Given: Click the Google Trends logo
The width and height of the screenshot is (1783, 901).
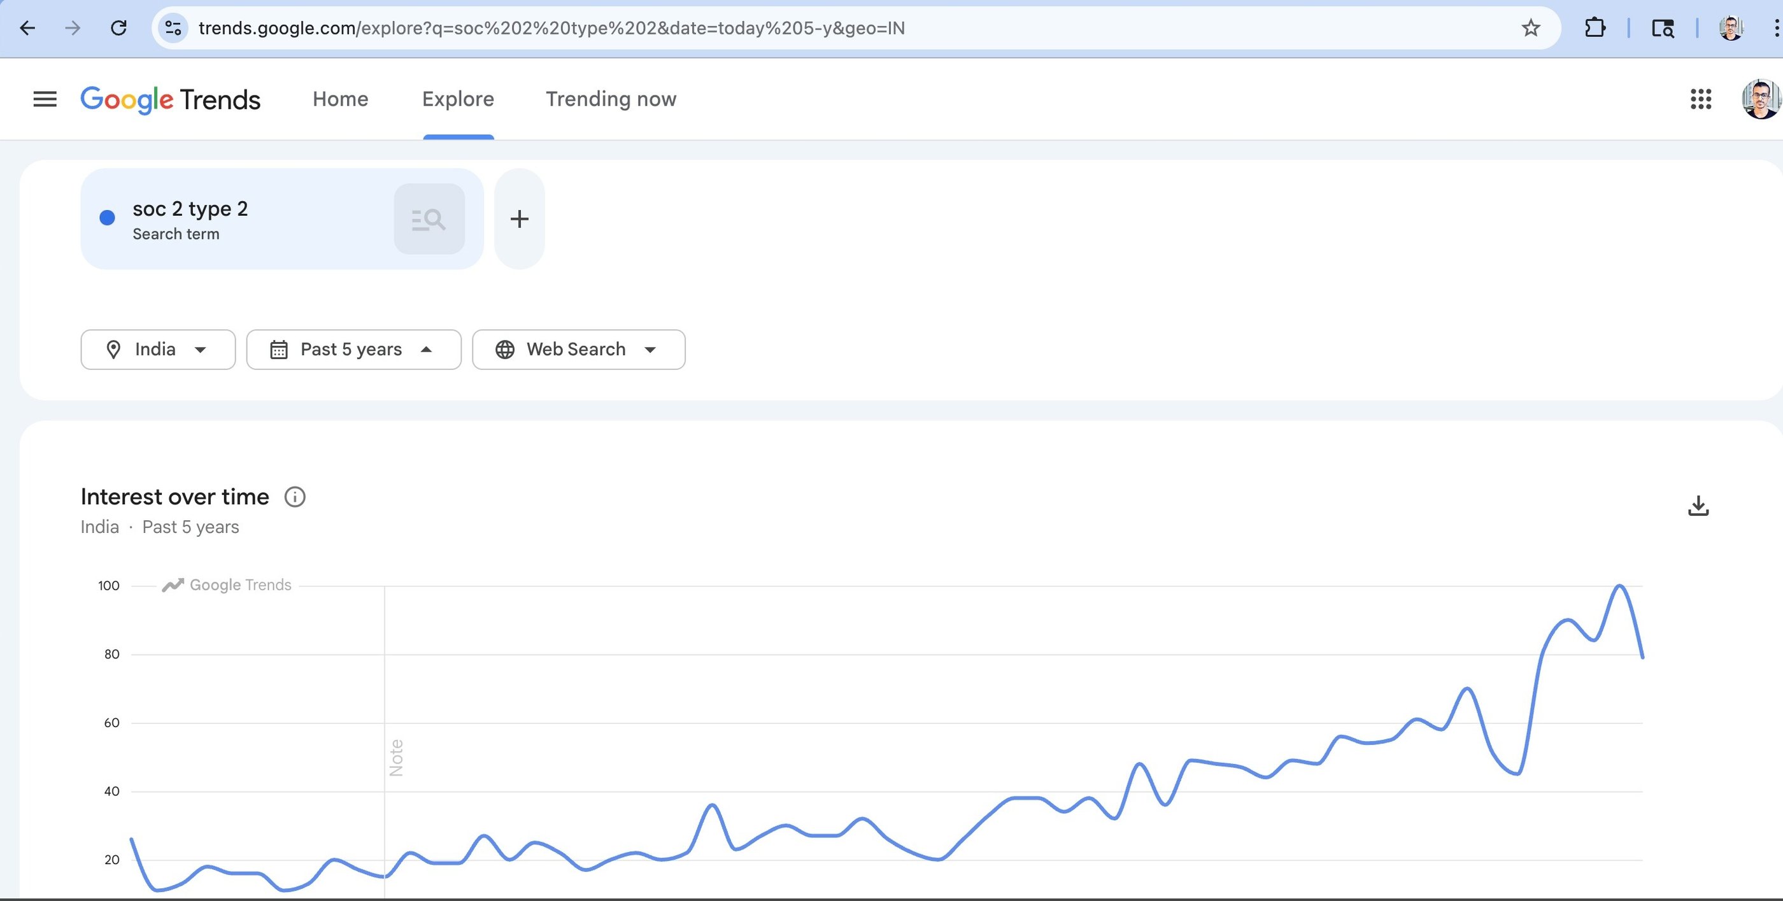Looking at the screenshot, I should point(170,99).
